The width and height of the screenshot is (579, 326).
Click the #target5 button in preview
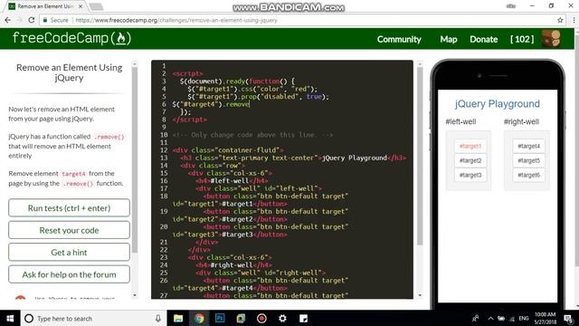tap(528, 160)
